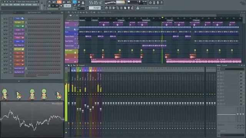The height and width of the screenshot is (138, 246).
Task: Open the Compact mixer layout dropdown
Action: point(81,66)
